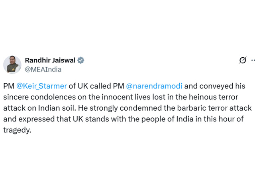Open Randhir Jaiswal's profile picture
Screen dimensions: 255x191
(12, 64)
